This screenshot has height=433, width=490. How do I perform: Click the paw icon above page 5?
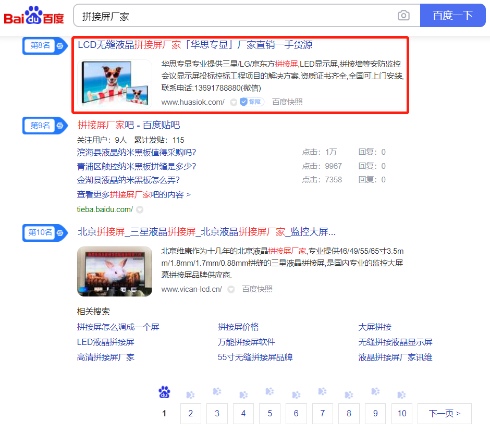coord(269,391)
